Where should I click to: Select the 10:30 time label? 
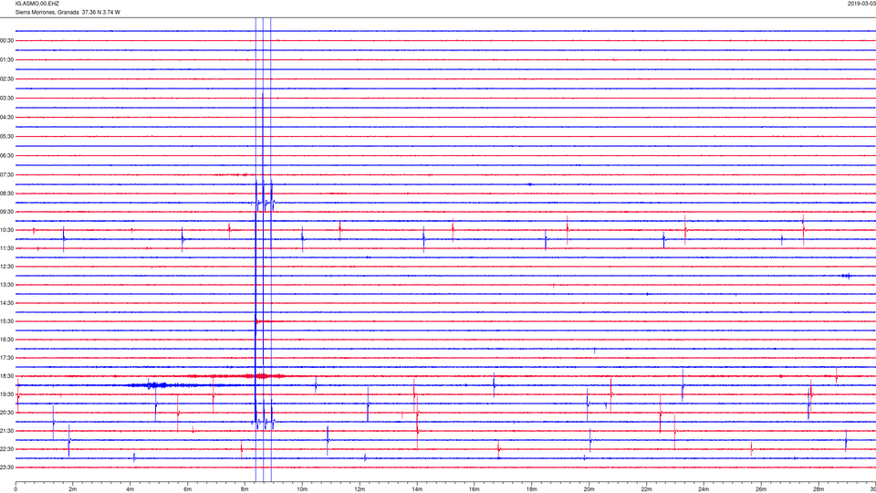6,230
